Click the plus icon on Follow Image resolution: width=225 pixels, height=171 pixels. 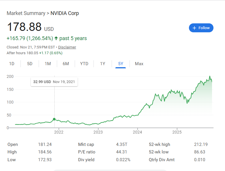click(x=194, y=28)
